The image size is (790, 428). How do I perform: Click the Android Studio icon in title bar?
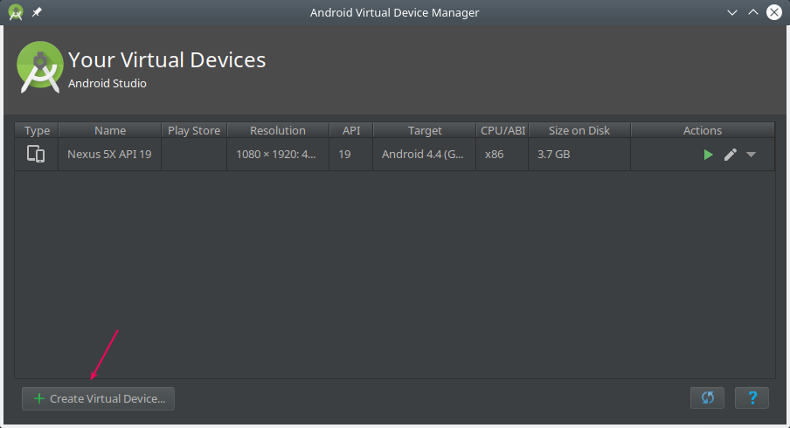pyautogui.click(x=16, y=12)
